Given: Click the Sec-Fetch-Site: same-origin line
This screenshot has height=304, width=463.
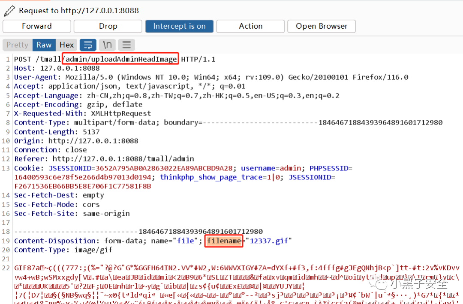Looking at the screenshot, I should [x=72, y=214].
